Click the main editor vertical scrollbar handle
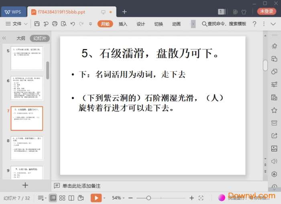The width and height of the screenshot is (281, 204). tap(265, 65)
